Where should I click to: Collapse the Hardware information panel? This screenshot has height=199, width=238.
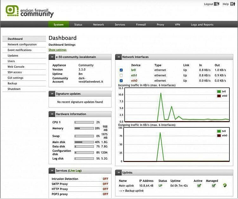[52, 114]
